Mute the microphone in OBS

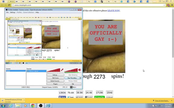(x=62, y=70)
